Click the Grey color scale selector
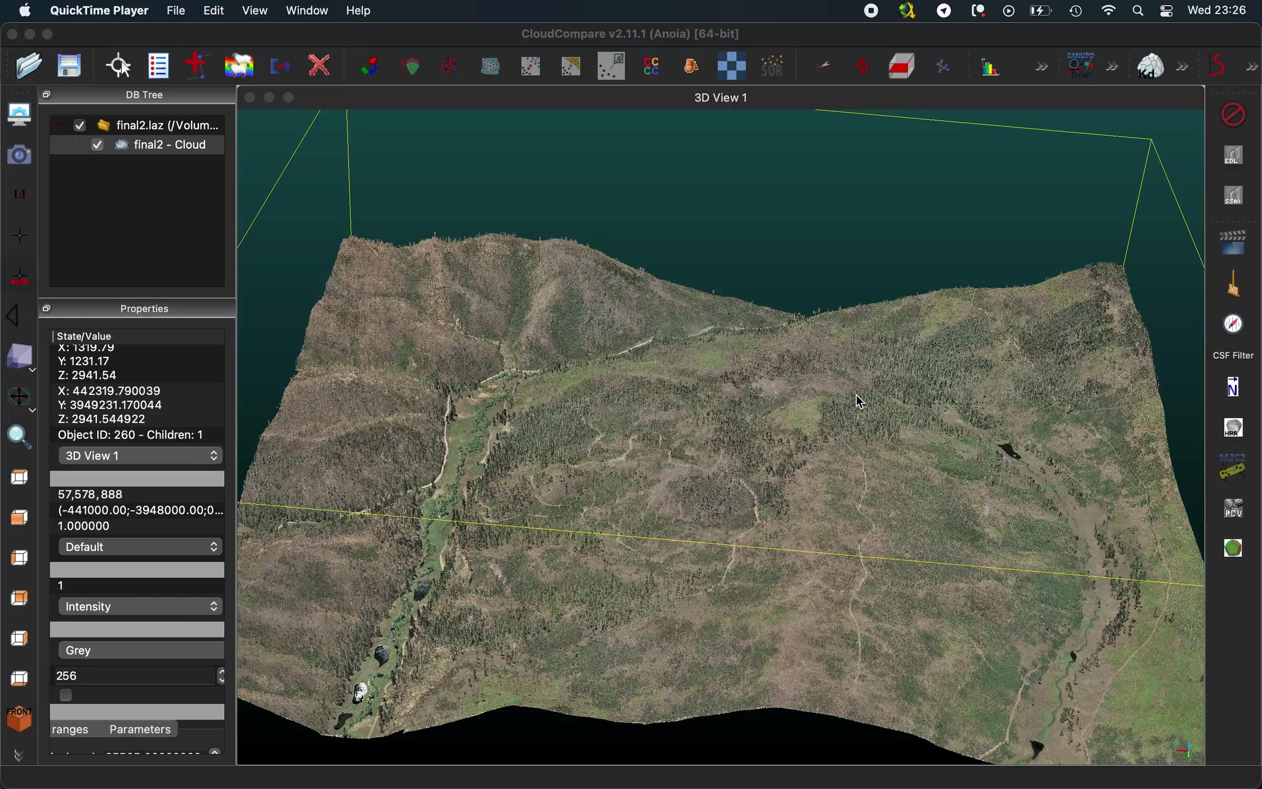The image size is (1262, 789). click(140, 651)
